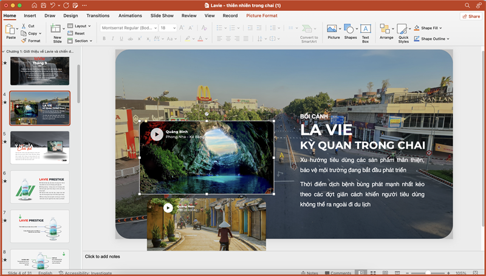Image resolution: width=486 pixels, height=276 pixels.
Task: Click the Quick Styles icon
Action: 403,30
